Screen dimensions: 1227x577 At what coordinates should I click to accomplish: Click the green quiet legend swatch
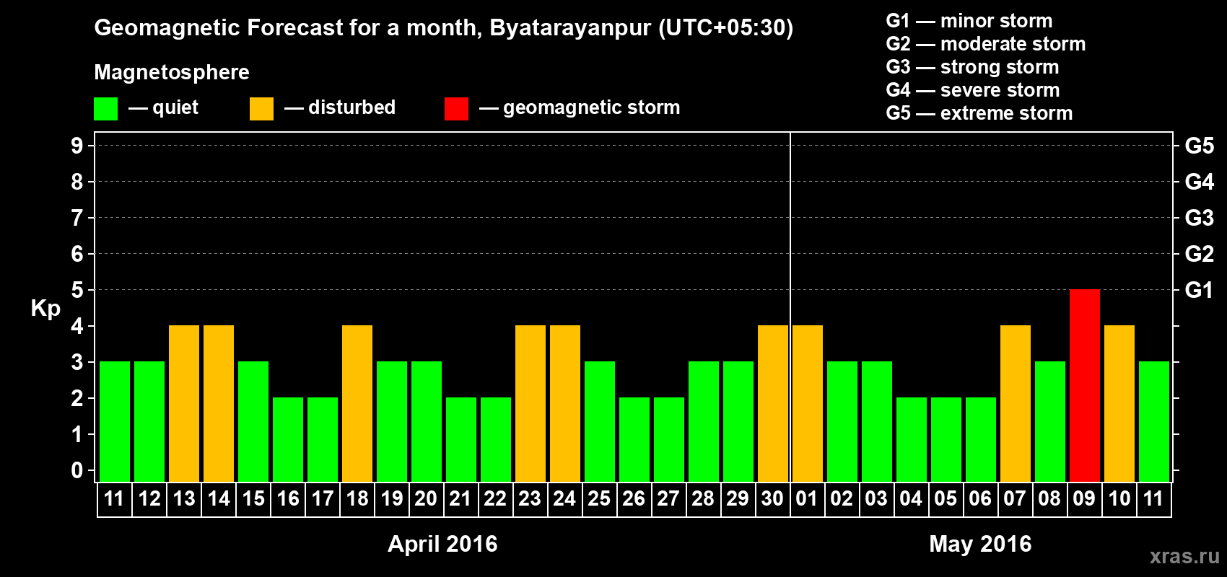(x=105, y=109)
